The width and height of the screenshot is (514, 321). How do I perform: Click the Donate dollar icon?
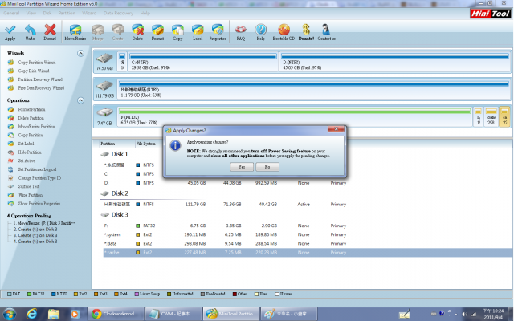pyautogui.click(x=306, y=32)
